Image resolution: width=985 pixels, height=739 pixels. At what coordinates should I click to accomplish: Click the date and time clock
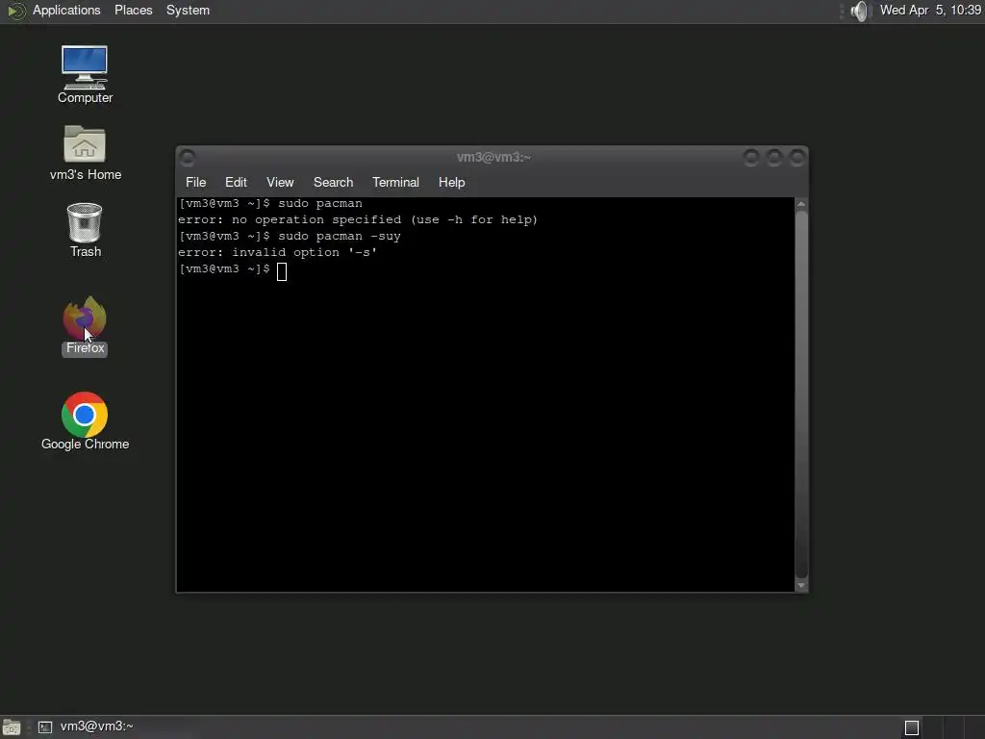930,10
